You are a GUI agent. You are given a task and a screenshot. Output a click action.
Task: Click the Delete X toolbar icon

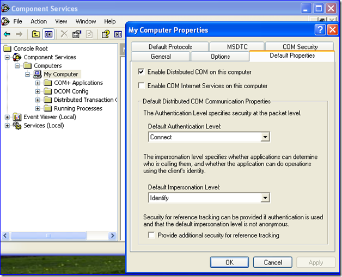[x=64, y=34]
